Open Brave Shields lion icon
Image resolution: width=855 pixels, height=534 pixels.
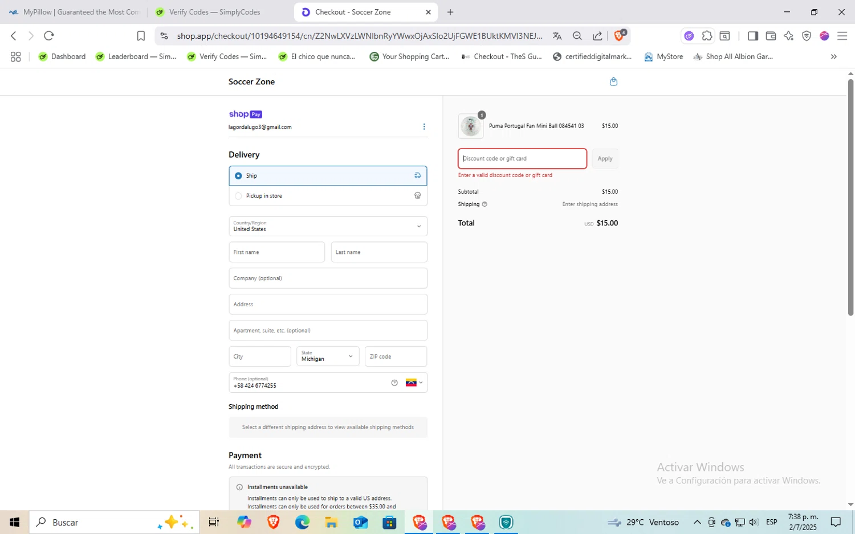[x=620, y=36]
